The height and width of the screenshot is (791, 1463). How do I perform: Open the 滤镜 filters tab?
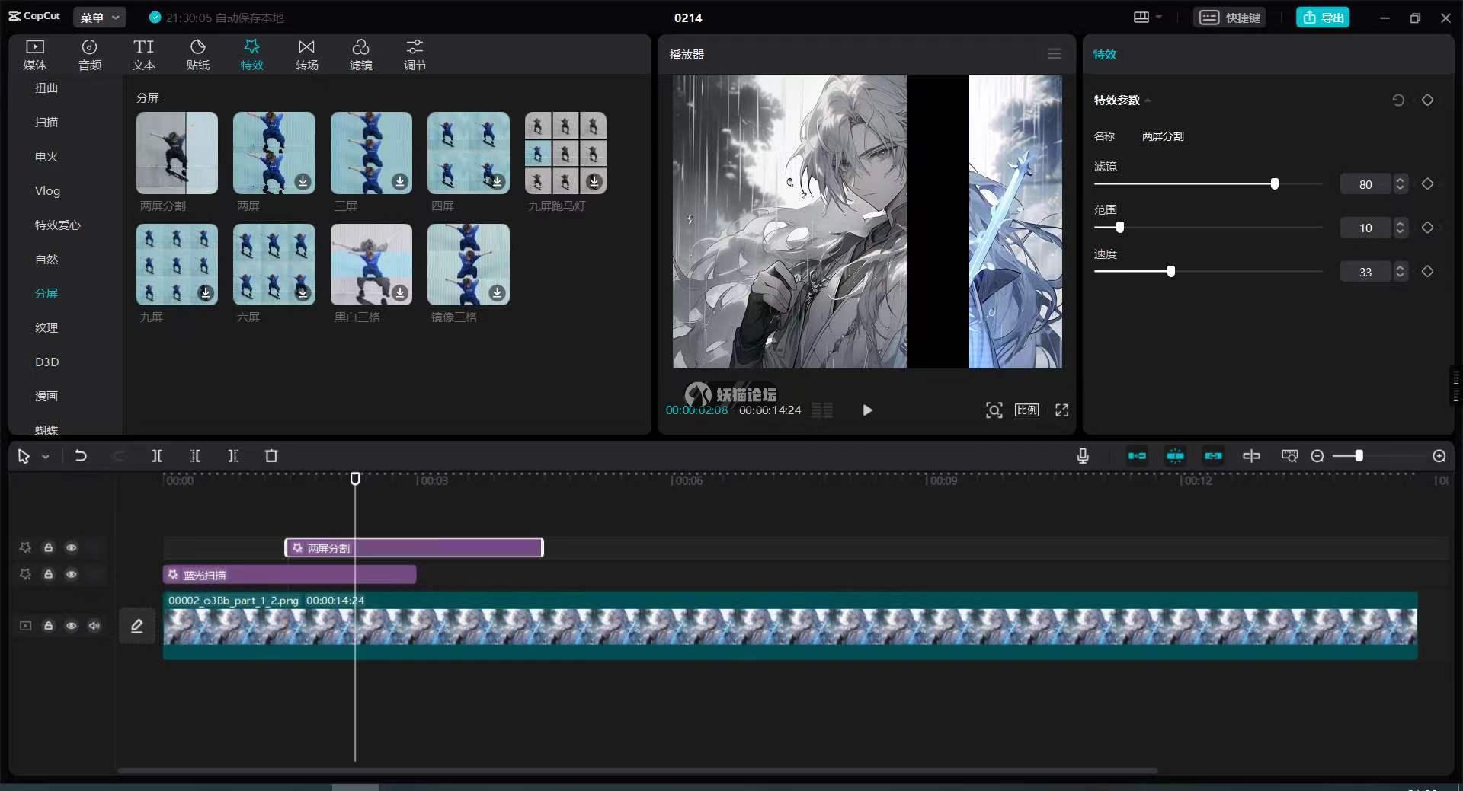(361, 55)
